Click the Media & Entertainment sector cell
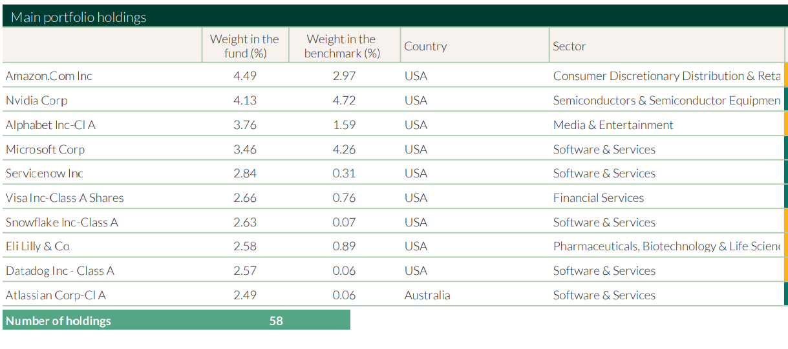This screenshot has width=788, height=349. point(613,125)
